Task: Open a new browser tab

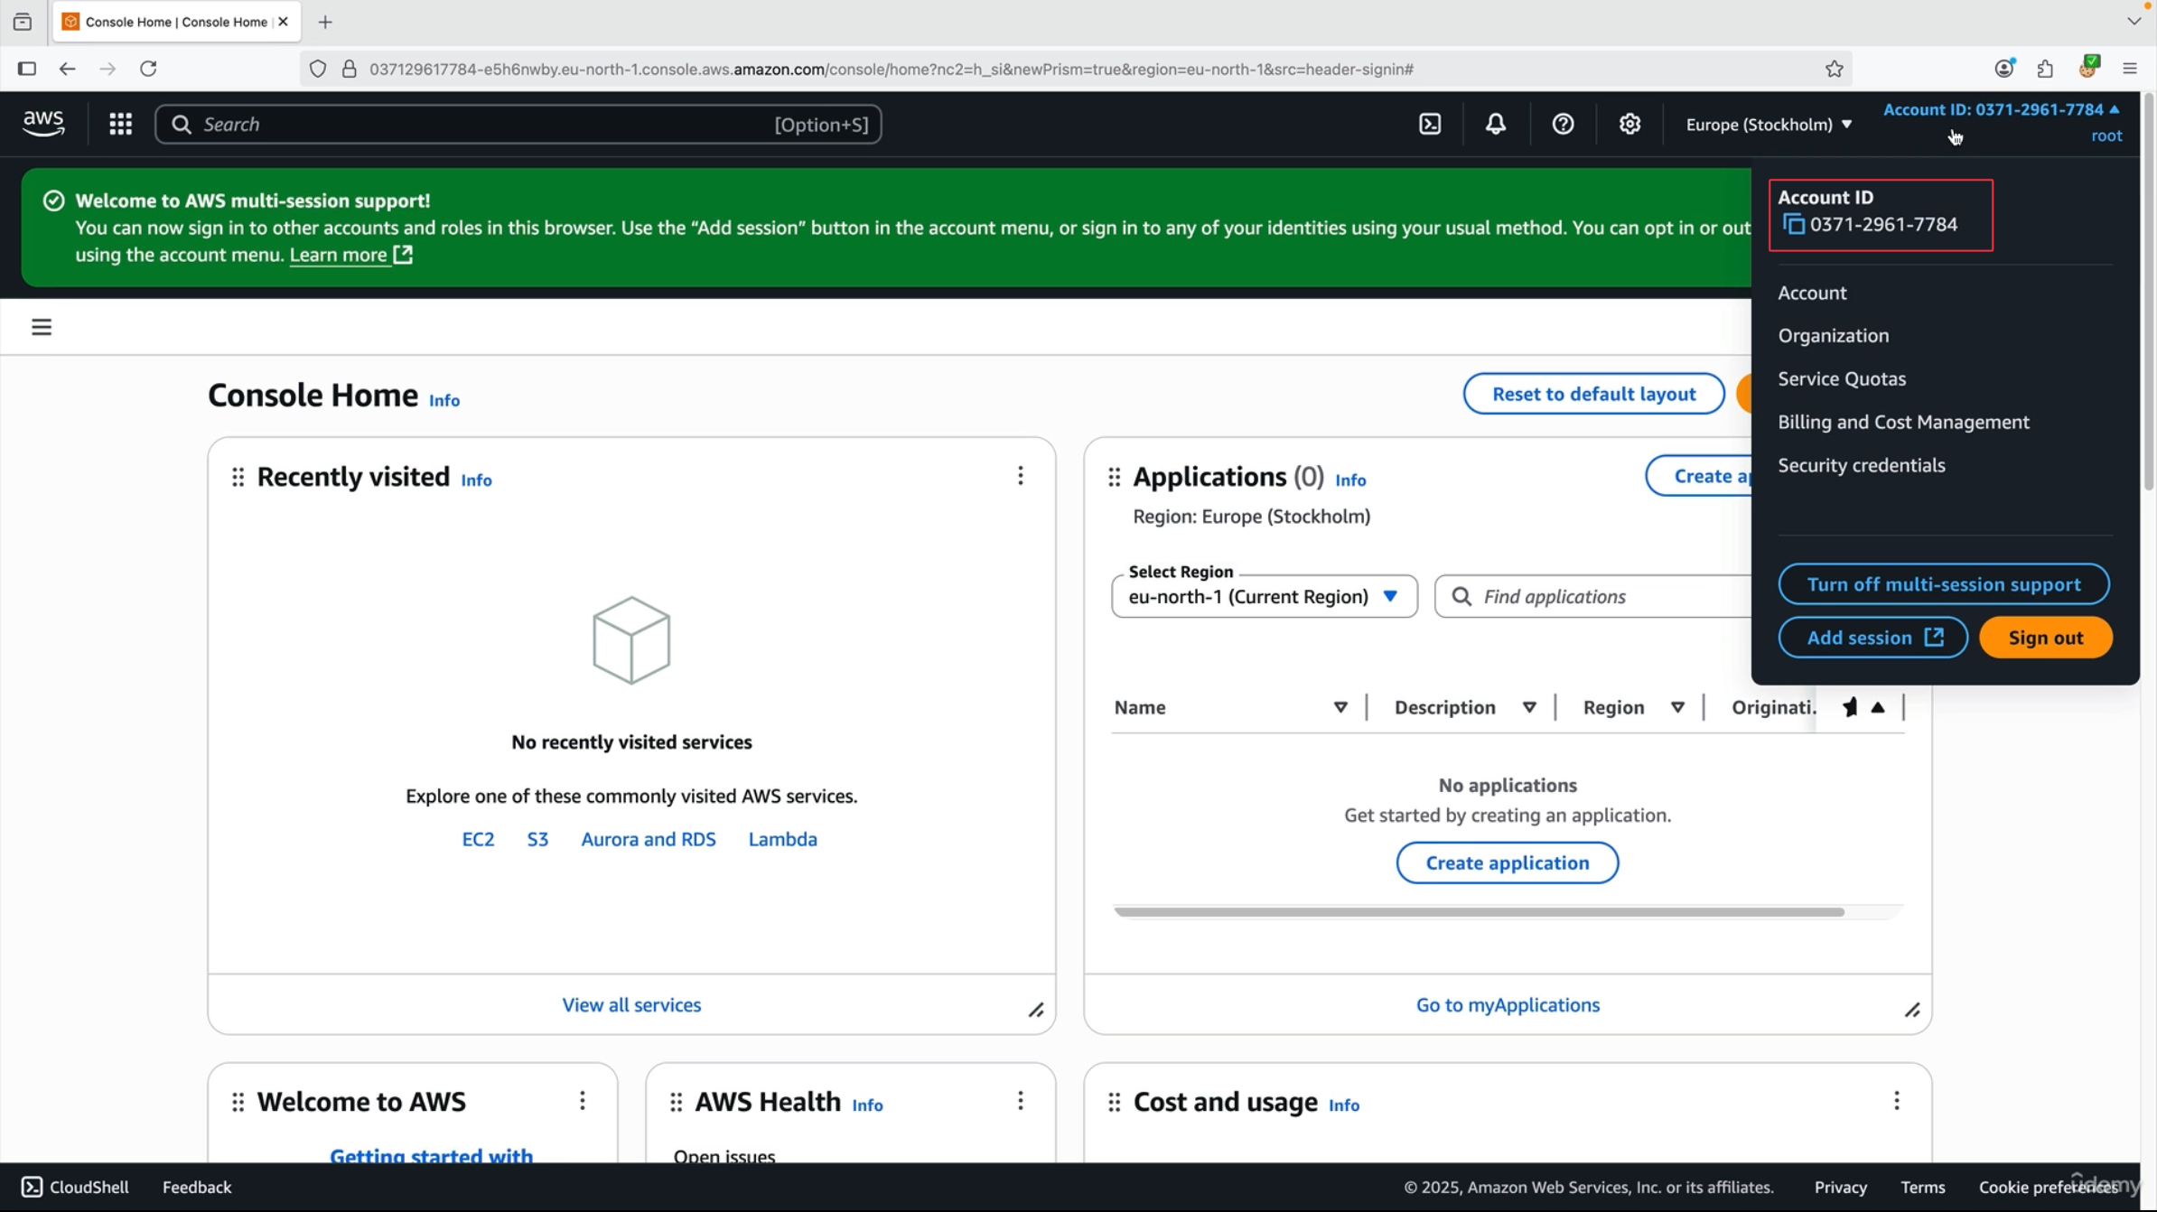Action: pos(325,22)
